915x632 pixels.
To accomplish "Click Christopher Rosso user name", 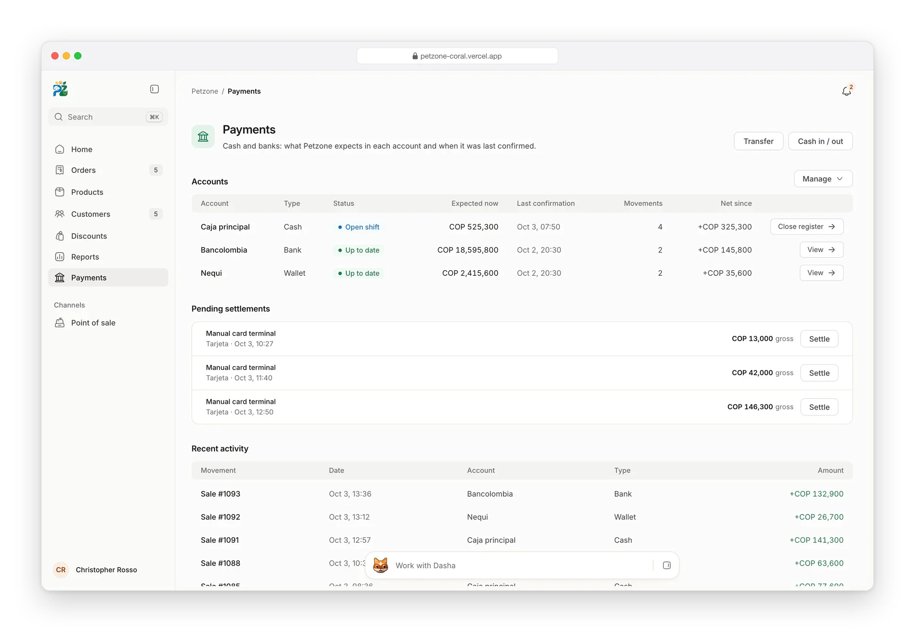I will 107,570.
